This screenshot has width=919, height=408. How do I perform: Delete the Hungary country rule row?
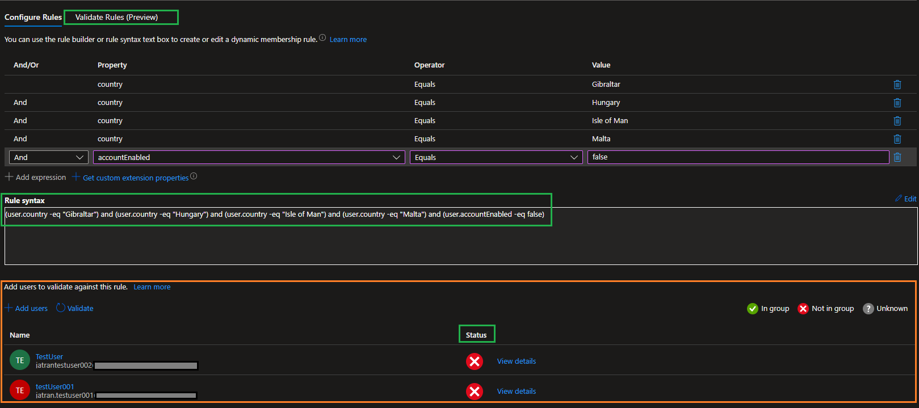pyautogui.click(x=897, y=103)
